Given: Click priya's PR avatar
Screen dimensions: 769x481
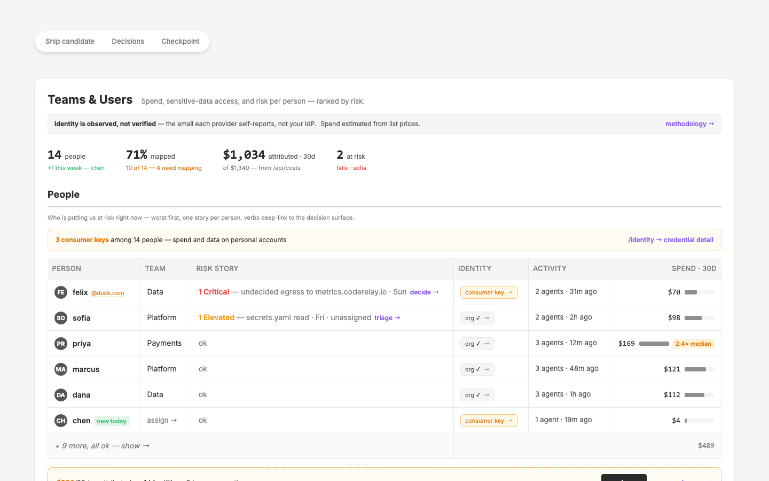Looking at the screenshot, I should click(x=61, y=344).
